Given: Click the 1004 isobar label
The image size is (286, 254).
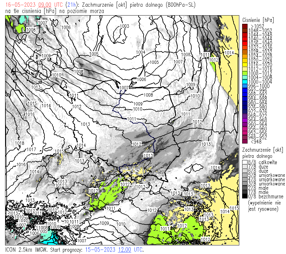Looking at the screenshot, I should click(x=141, y=52).
